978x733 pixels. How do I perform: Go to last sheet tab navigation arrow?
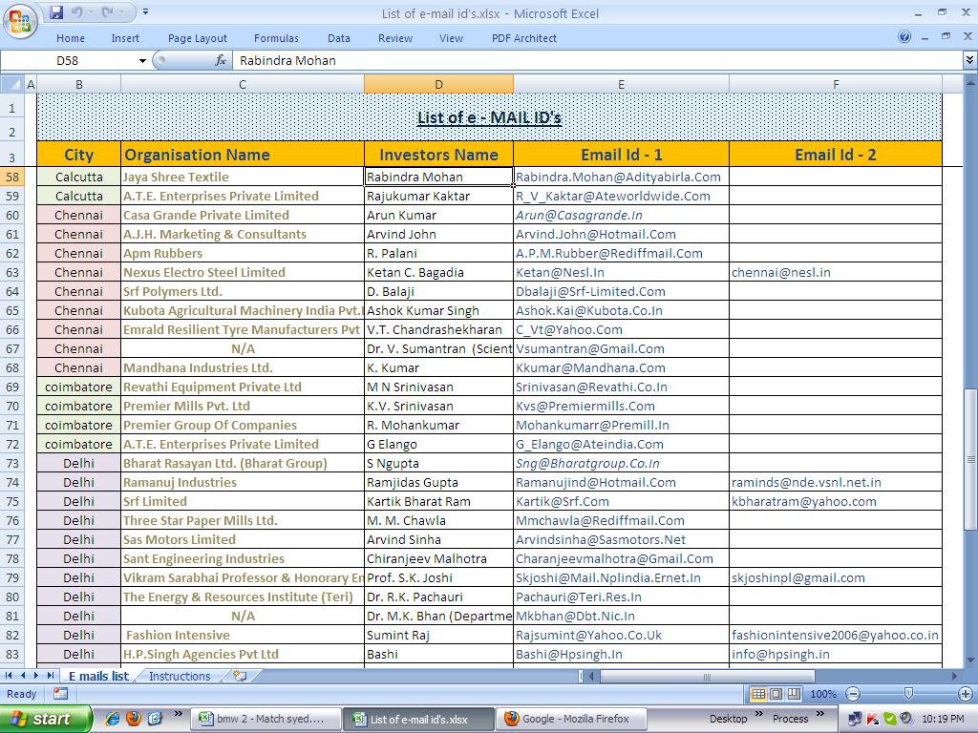click(x=50, y=676)
